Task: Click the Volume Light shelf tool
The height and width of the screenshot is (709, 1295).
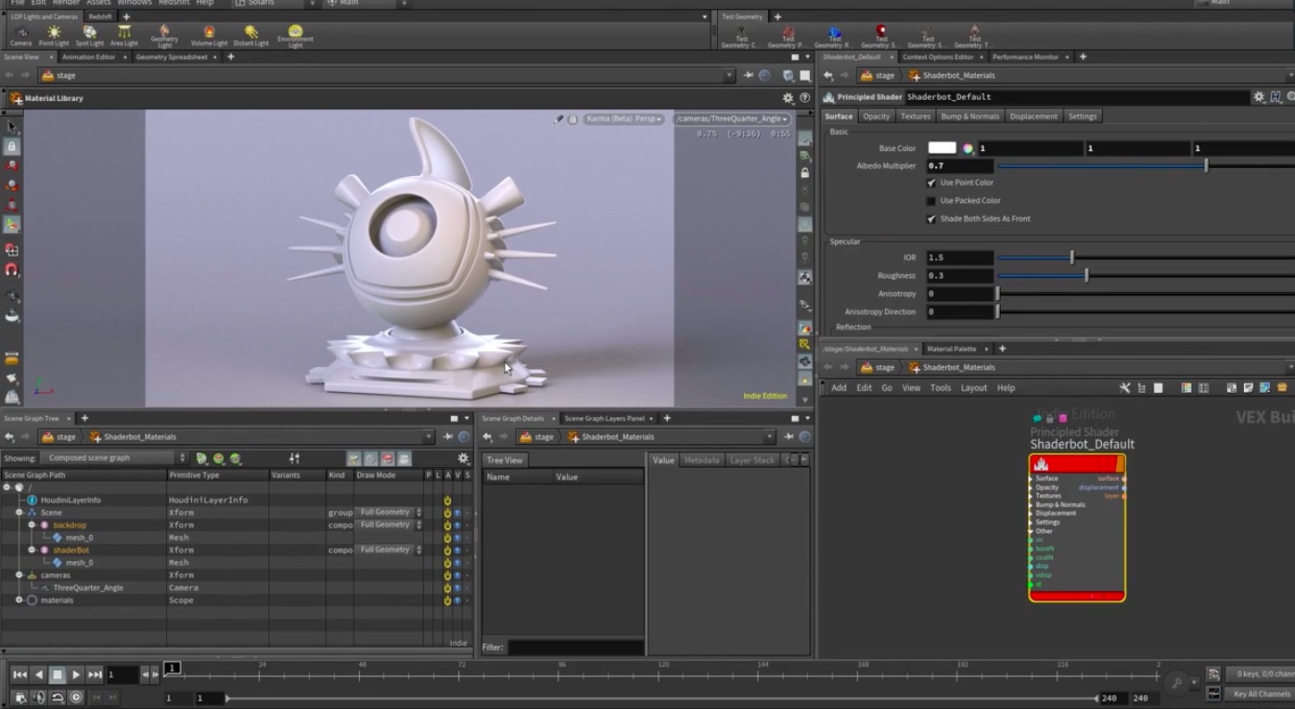Action: [x=209, y=36]
